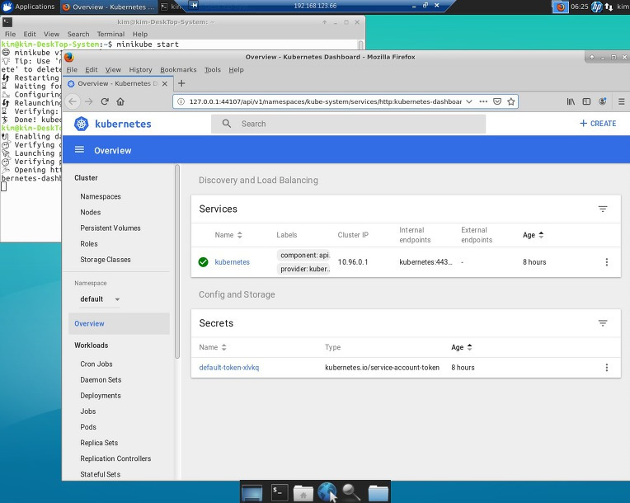Open Storage Classes in sidebar
Screen dimensions: 630x503
pyautogui.click(x=106, y=260)
